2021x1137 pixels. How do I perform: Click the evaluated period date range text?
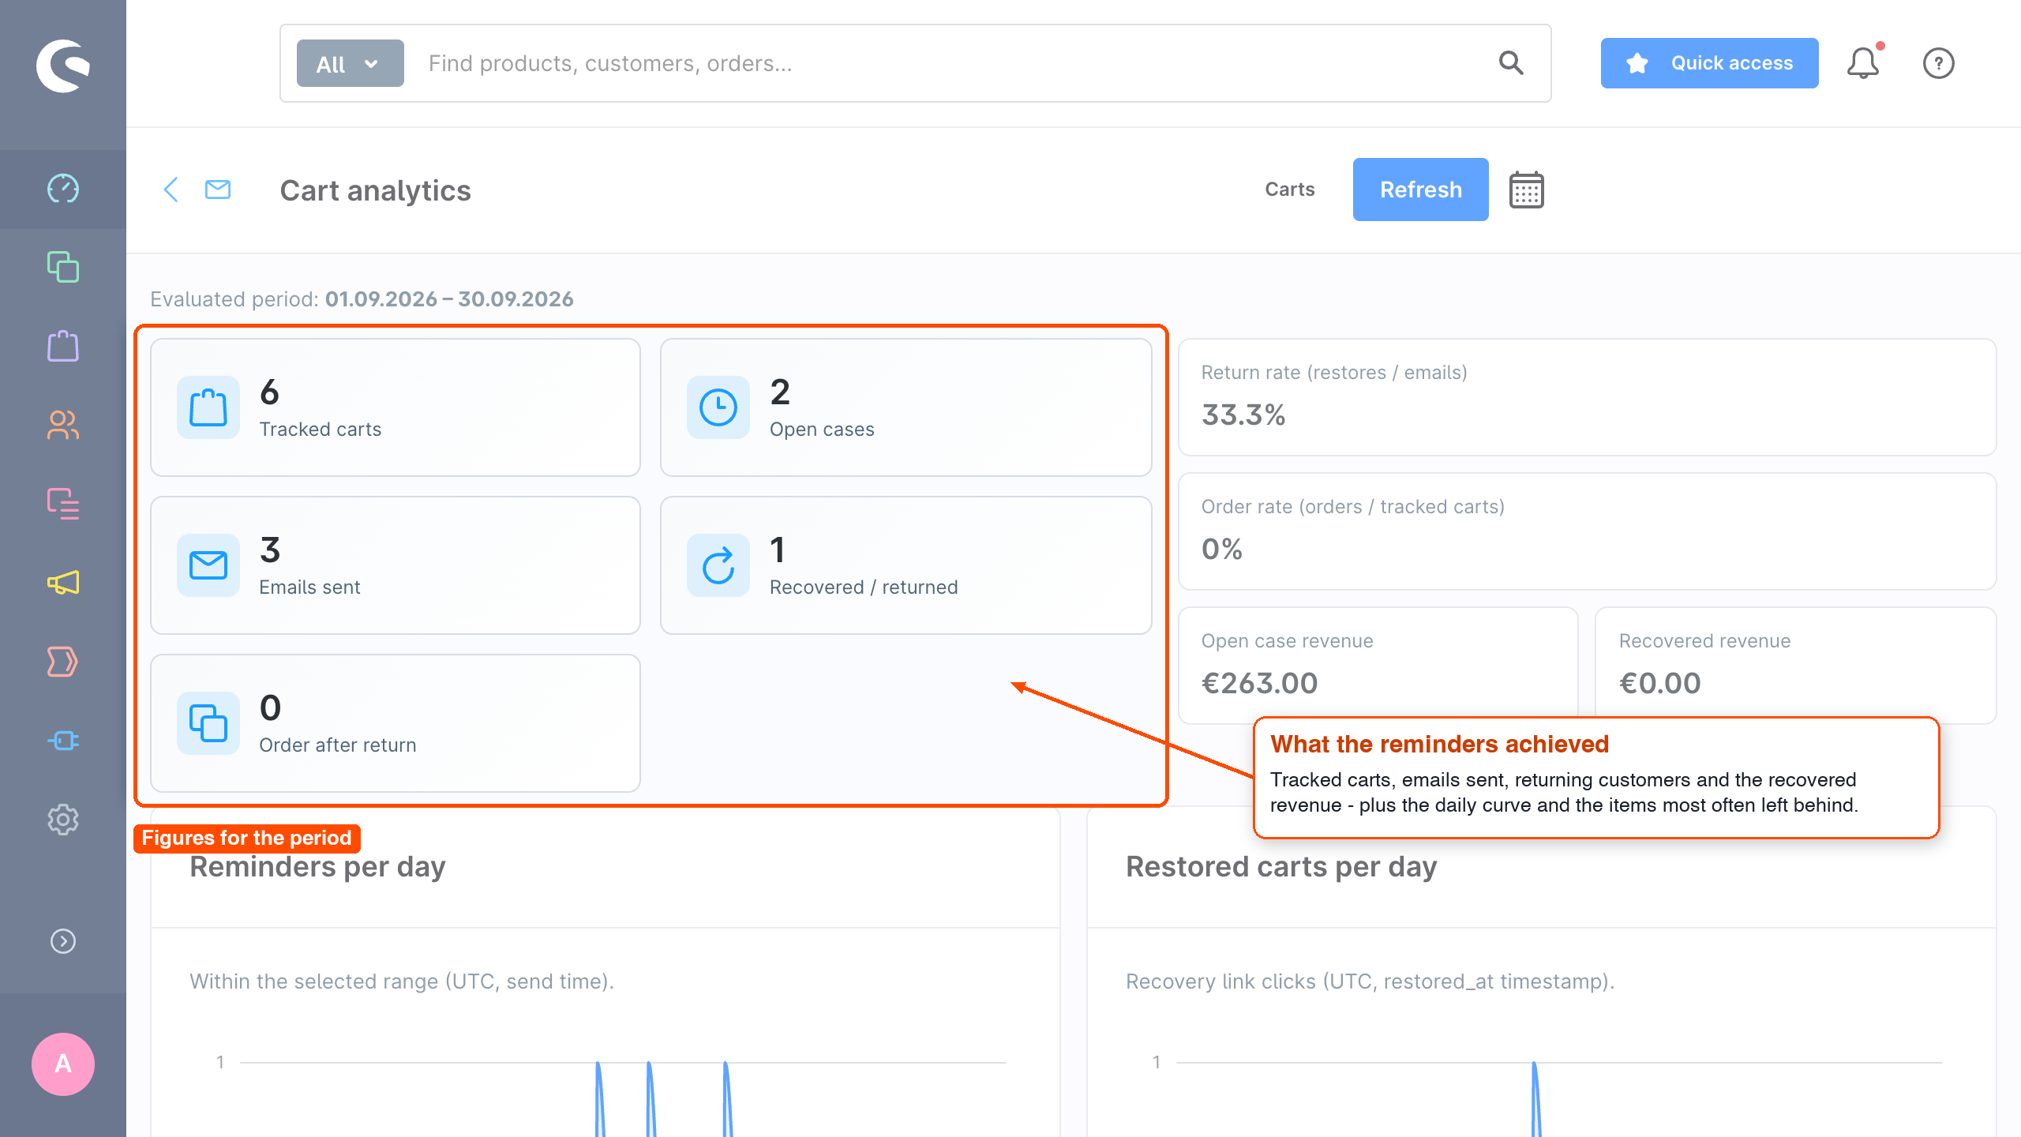(x=449, y=299)
